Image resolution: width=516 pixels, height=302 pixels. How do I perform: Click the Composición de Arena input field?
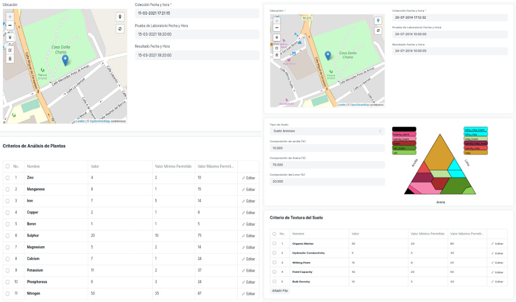coord(327,165)
